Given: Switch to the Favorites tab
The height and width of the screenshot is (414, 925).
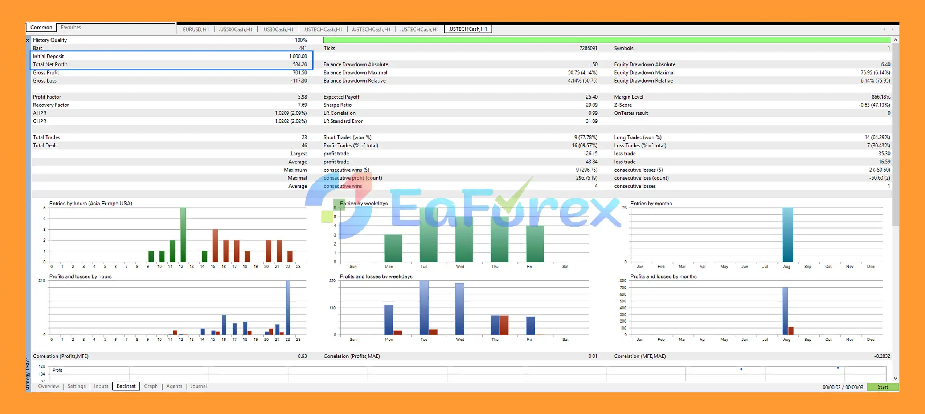Looking at the screenshot, I should pos(71,27).
